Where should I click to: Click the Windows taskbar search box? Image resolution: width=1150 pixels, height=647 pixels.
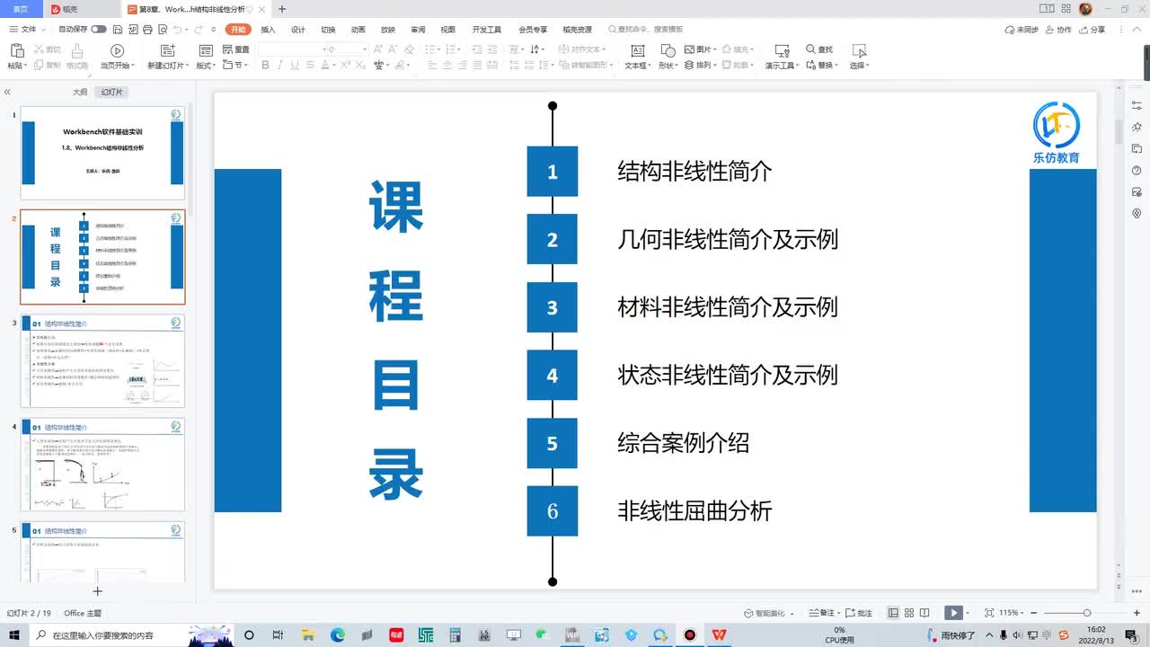[x=133, y=634]
